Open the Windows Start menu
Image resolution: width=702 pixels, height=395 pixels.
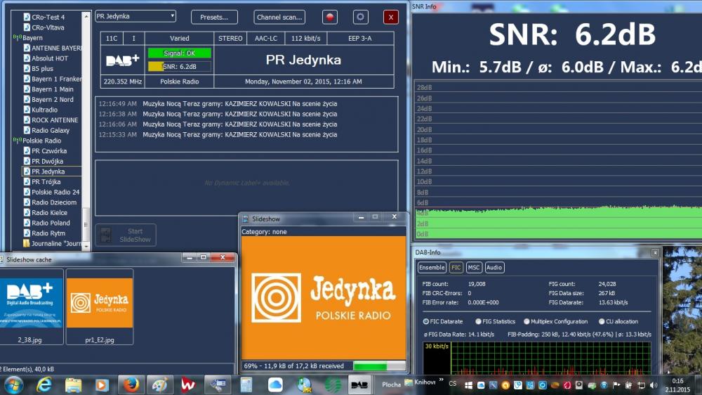coord(13,385)
